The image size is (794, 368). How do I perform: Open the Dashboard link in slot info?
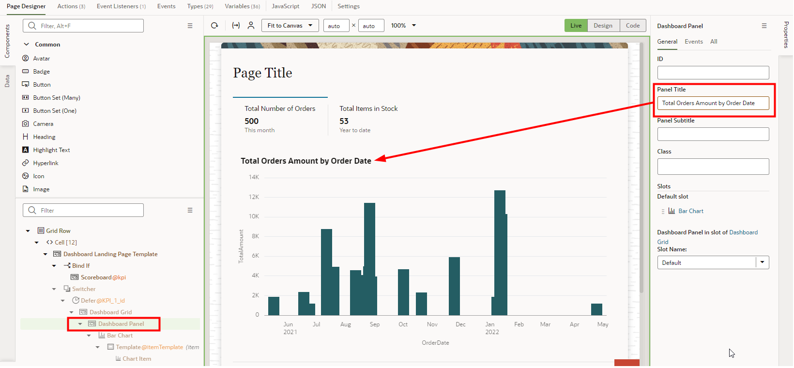click(x=743, y=232)
